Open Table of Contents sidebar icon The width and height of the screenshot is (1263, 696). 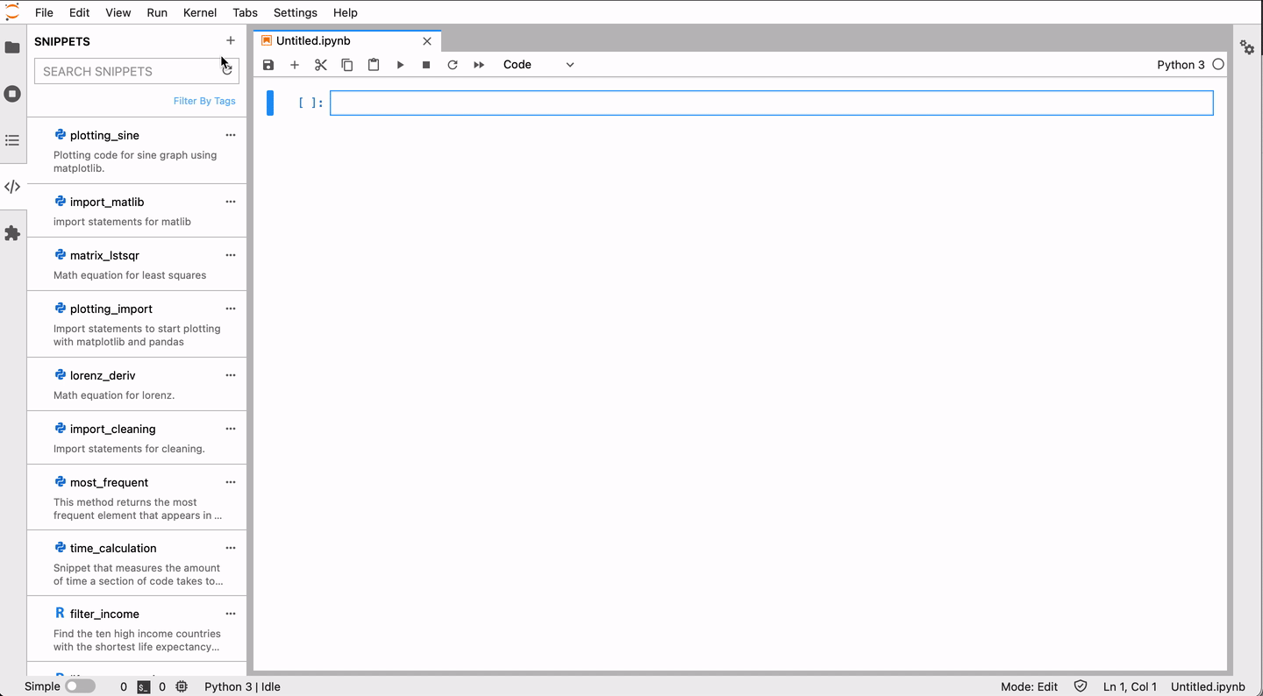point(12,140)
